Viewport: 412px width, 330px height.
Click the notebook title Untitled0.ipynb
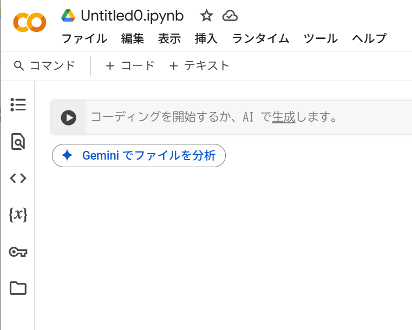(x=132, y=16)
